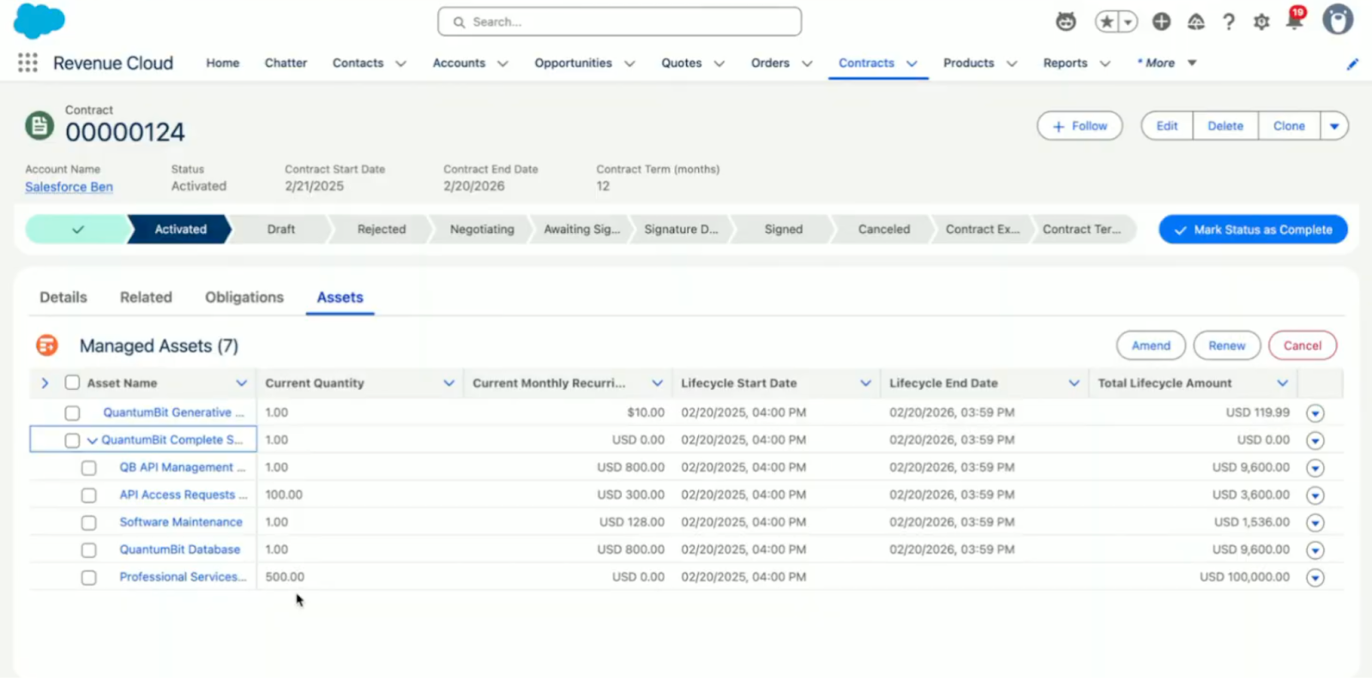Image resolution: width=1372 pixels, height=678 pixels.
Task: Open row actions for Software Maintenance
Action: click(1315, 523)
